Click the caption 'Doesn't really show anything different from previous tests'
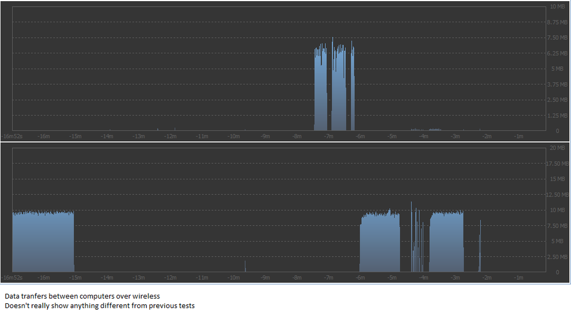 100,306
